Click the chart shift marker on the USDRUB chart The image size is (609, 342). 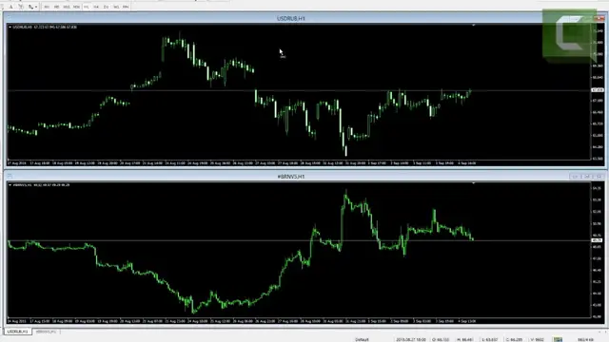point(473,26)
